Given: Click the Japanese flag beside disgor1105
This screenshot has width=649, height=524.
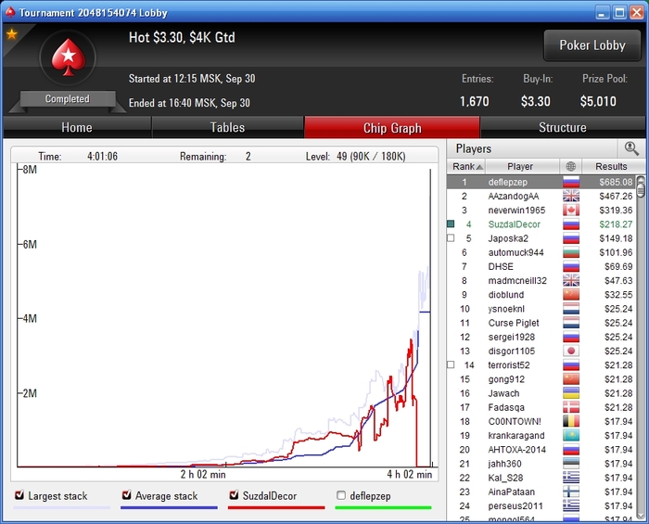Looking at the screenshot, I should tap(571, 351).
